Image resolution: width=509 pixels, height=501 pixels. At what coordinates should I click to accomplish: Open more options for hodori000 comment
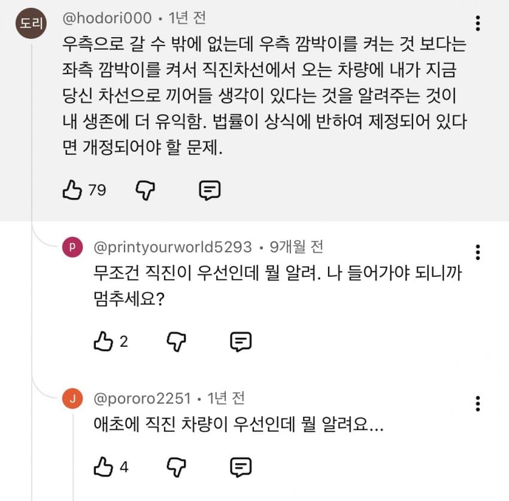coord(477,23)
